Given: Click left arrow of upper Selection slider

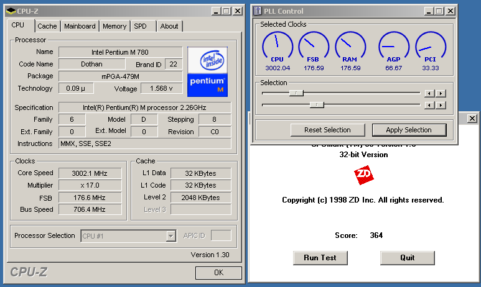Looking at the screenshot, I should pyautogui.click(x=429, y=93).
